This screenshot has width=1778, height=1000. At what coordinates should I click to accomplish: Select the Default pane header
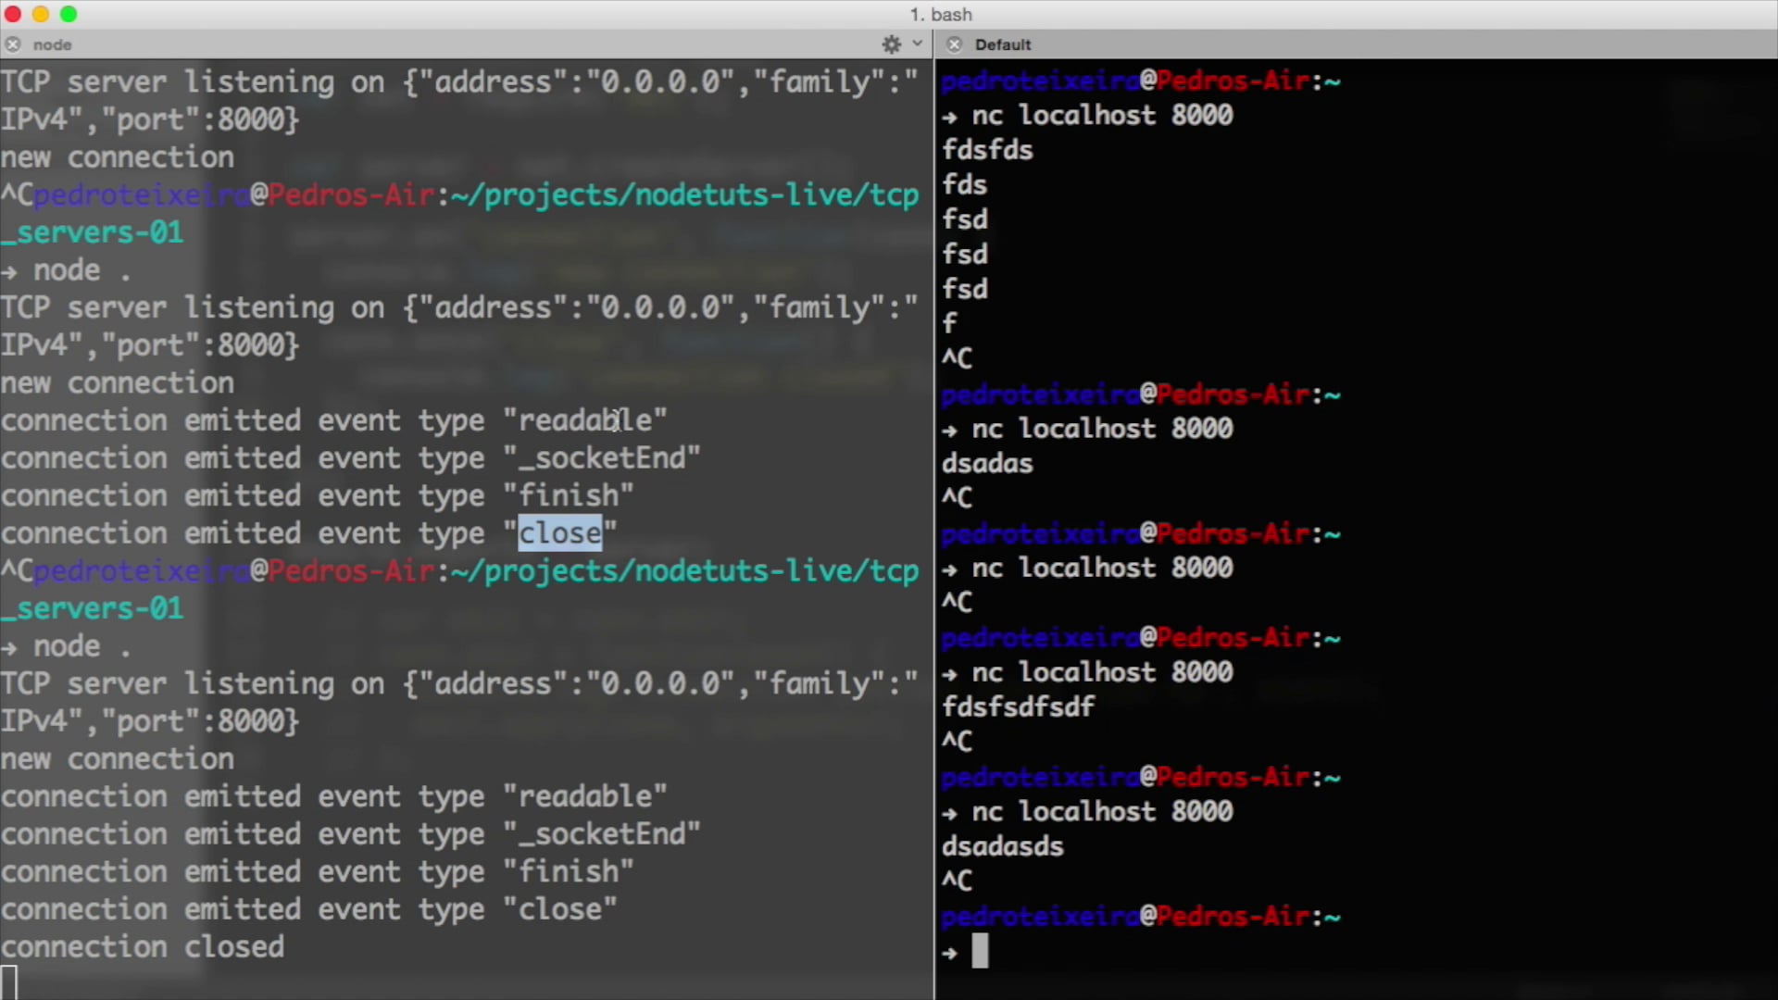(x=1003, y=44)
